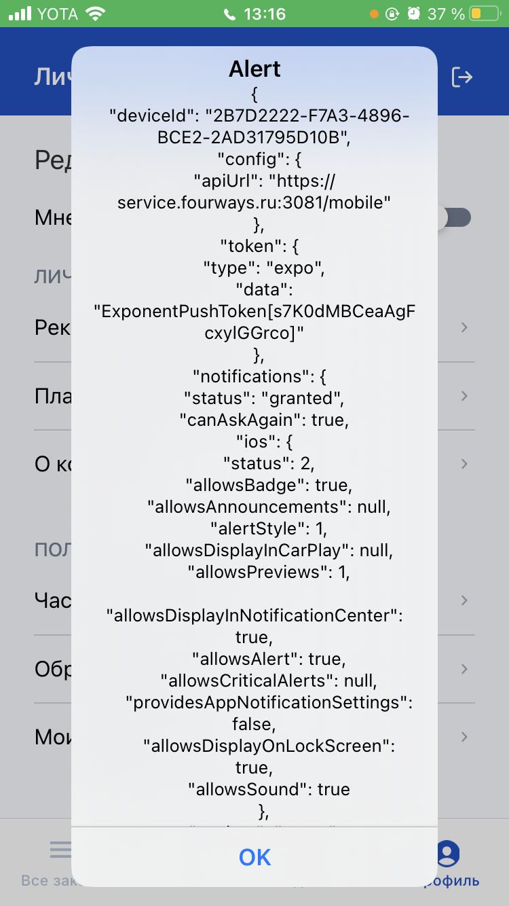The height and width of the screenshot is (906, 509).
Task: Expand the "Пла" row arrow
Action: 464,396
